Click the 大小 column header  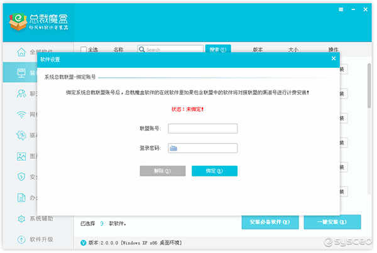293,50
